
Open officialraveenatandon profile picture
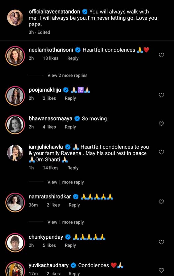[15, 18]
